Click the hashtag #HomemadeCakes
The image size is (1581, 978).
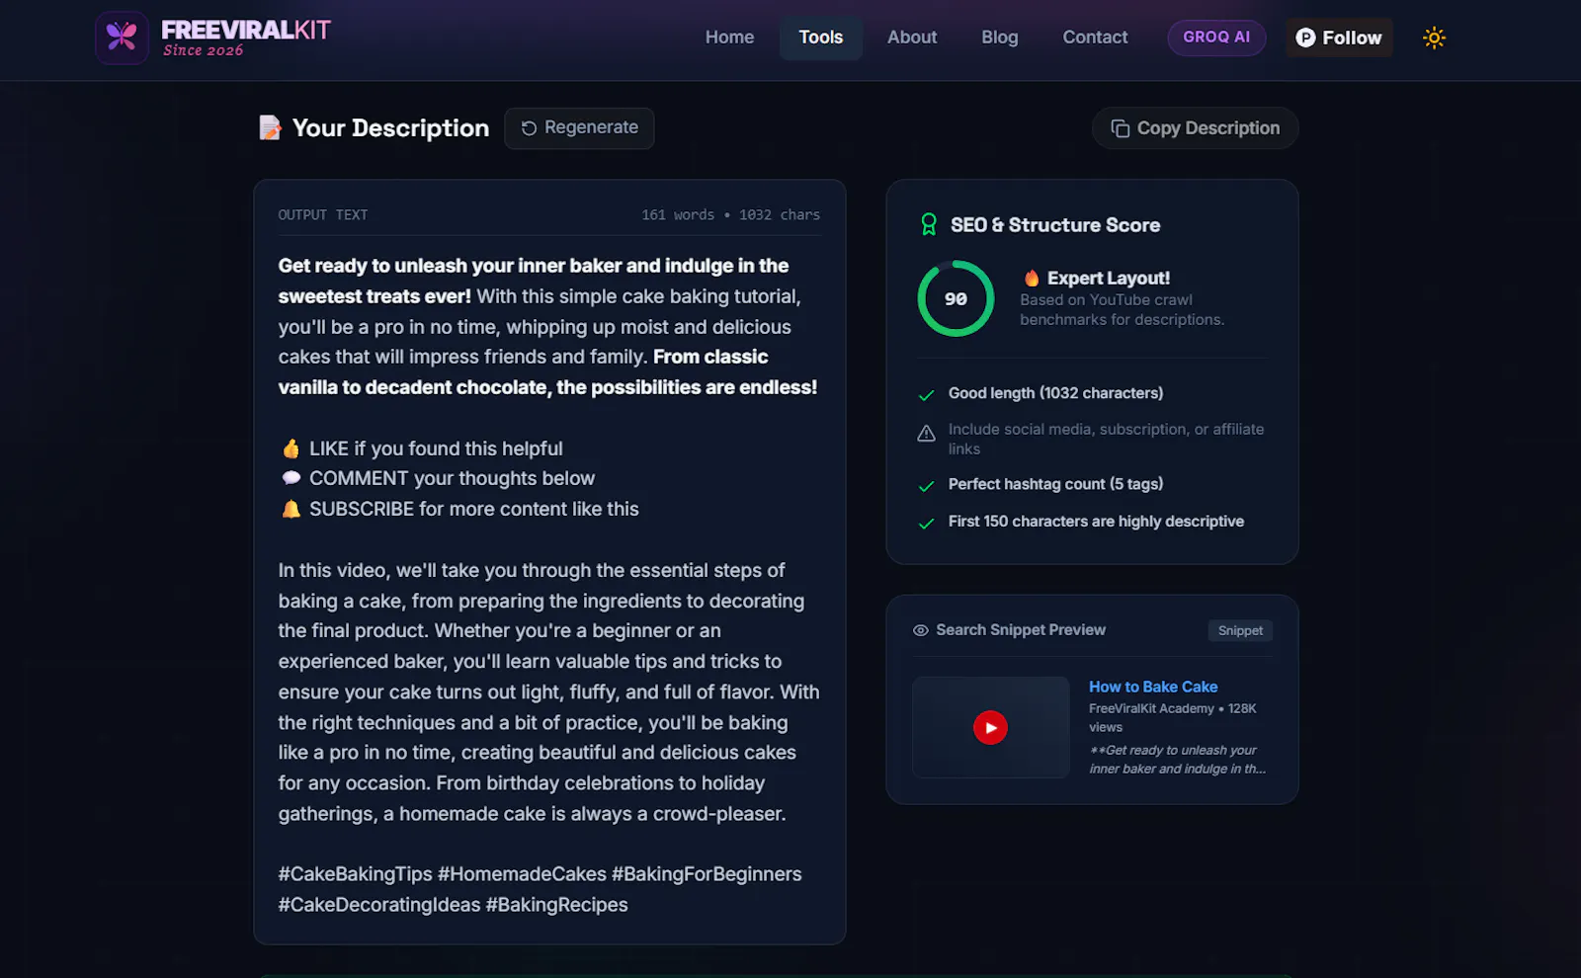[522, 874]
